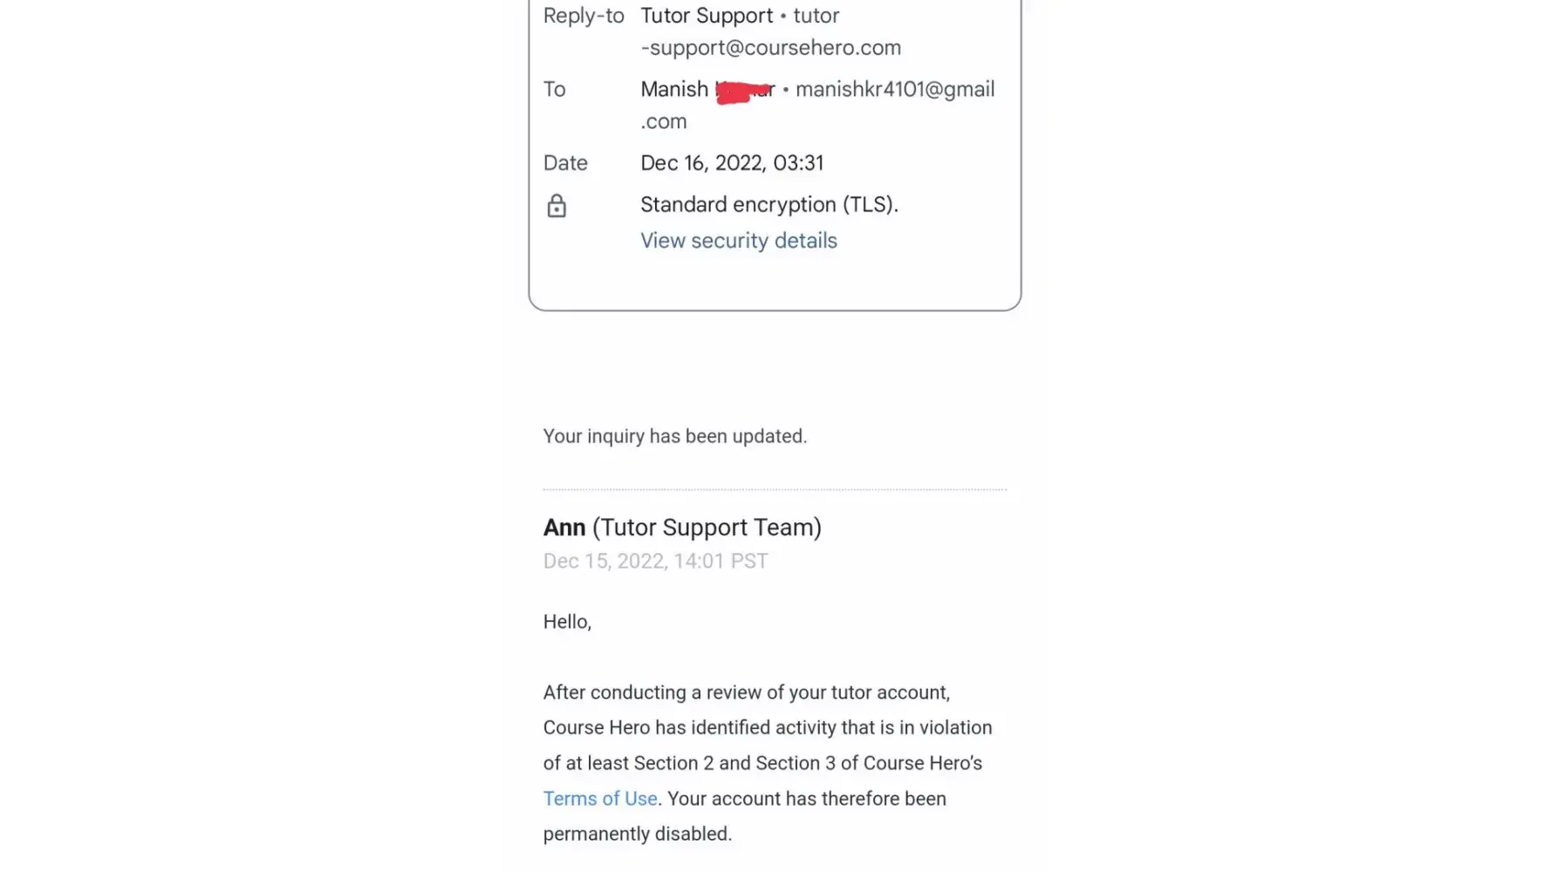The image size is (1551, 872).
Task: Click the Reply-to field label
Action: coord(584,16)
